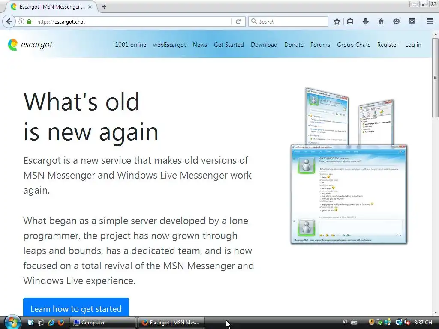Open the Pocket toolbar icon

pyautogui.click(x=412, y=21)
